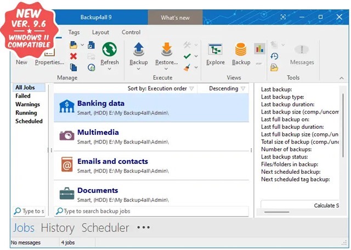
Task: Click the three-dots overflow next to Scheduler
Action: coord(143,228)
